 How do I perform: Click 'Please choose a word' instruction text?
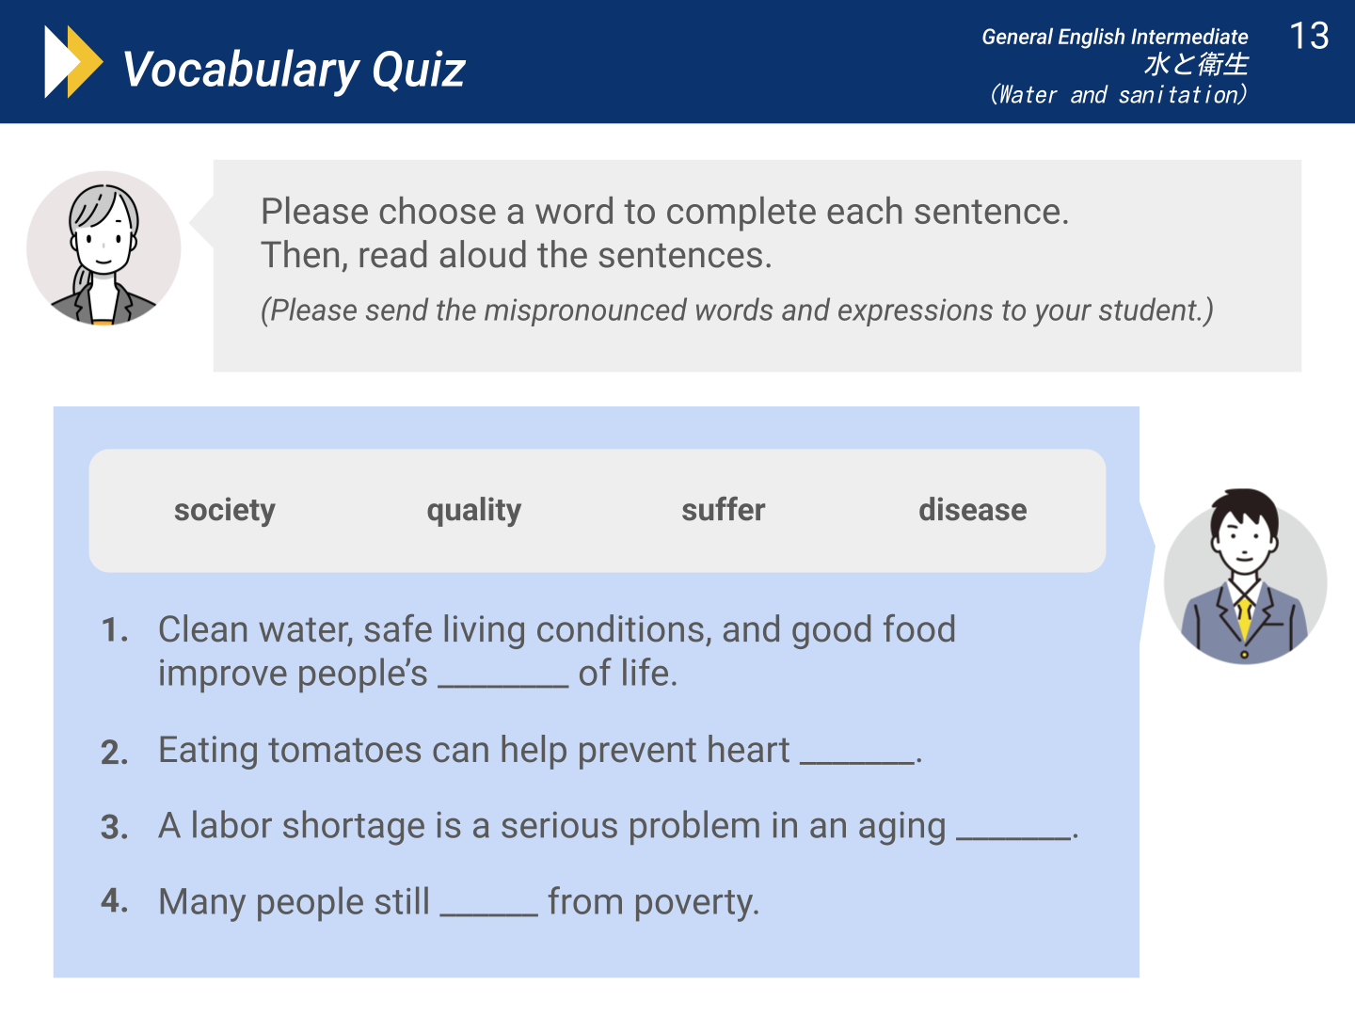coord(664,212)
